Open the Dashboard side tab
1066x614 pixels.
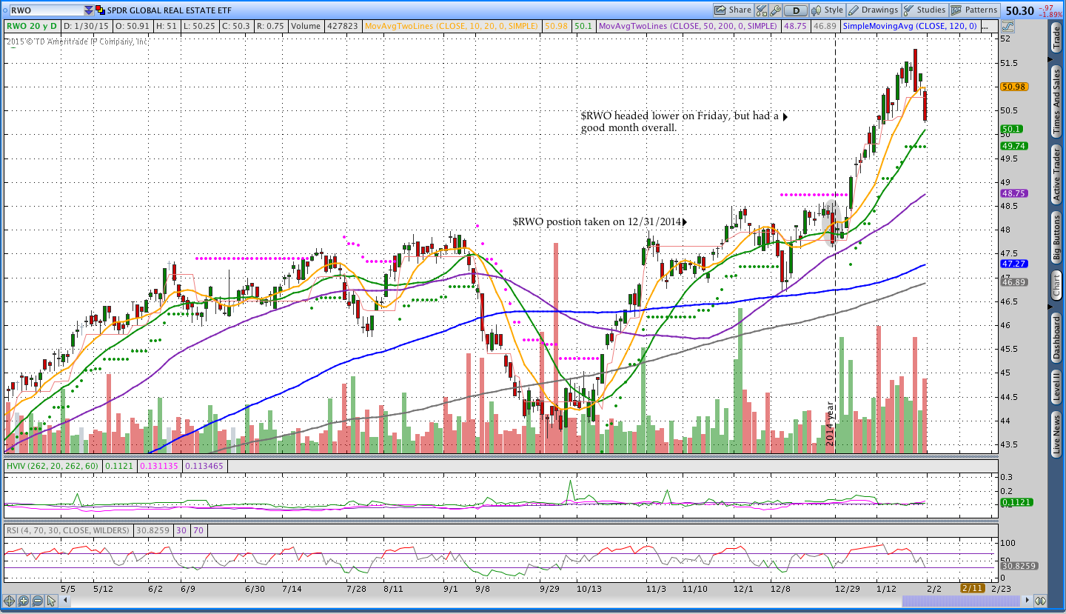pos(1057,338)
